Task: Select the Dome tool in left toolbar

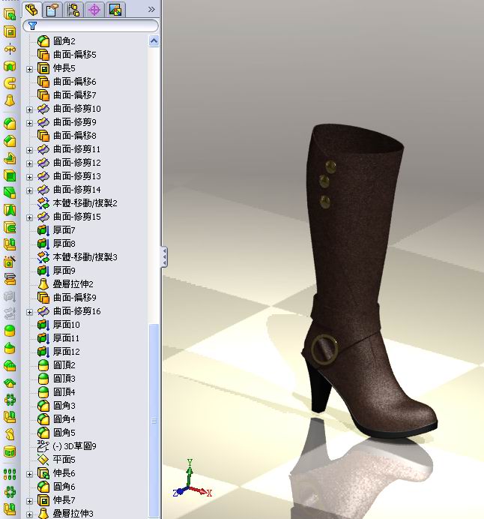Action: [10, 330]
